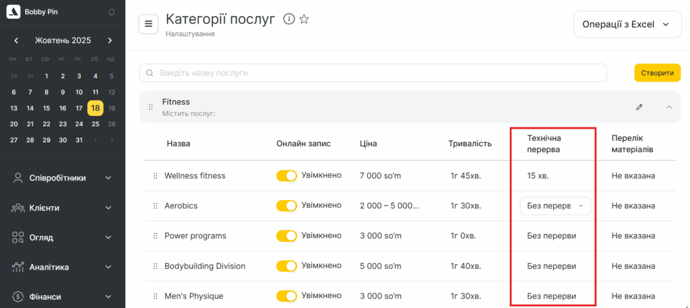This screenshot has width=690, height=308.
Task: Go to next month in calendar
Action: (111, 40)
